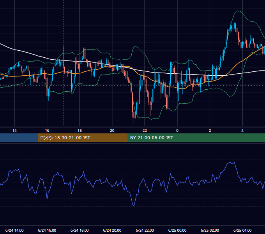
Task: Click the lowest candlestick wick near 21:20
Action: [134, 120]
